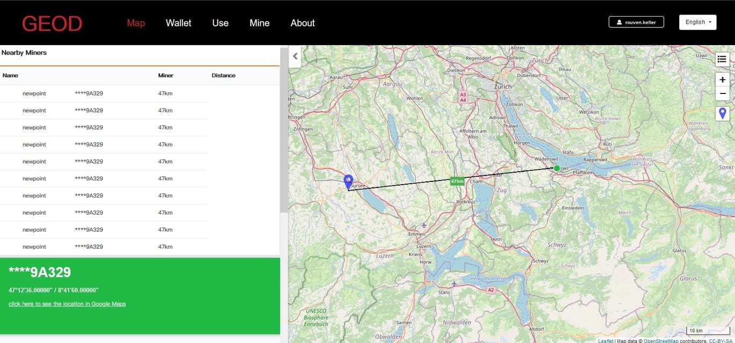Select the green marker near Richterswil
This screenshot has width=735, height=343.
tap(557, 168)
